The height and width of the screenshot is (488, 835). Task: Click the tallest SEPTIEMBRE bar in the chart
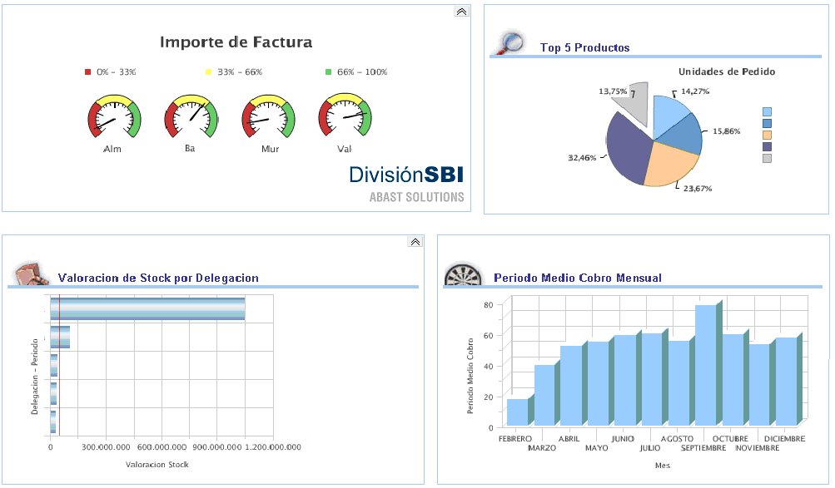click(706, 366)
